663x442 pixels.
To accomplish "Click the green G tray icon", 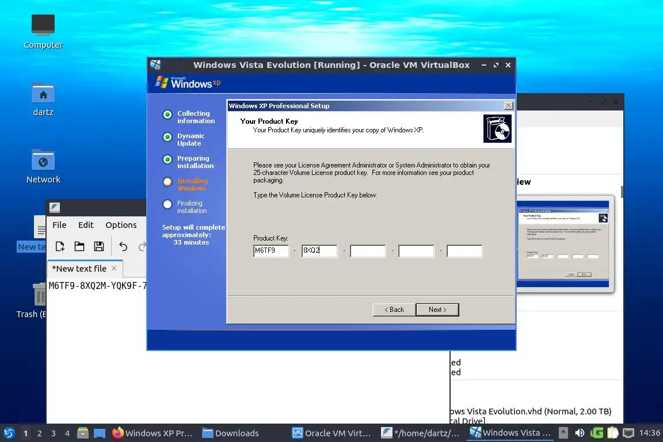I will (x=597, y=433).
